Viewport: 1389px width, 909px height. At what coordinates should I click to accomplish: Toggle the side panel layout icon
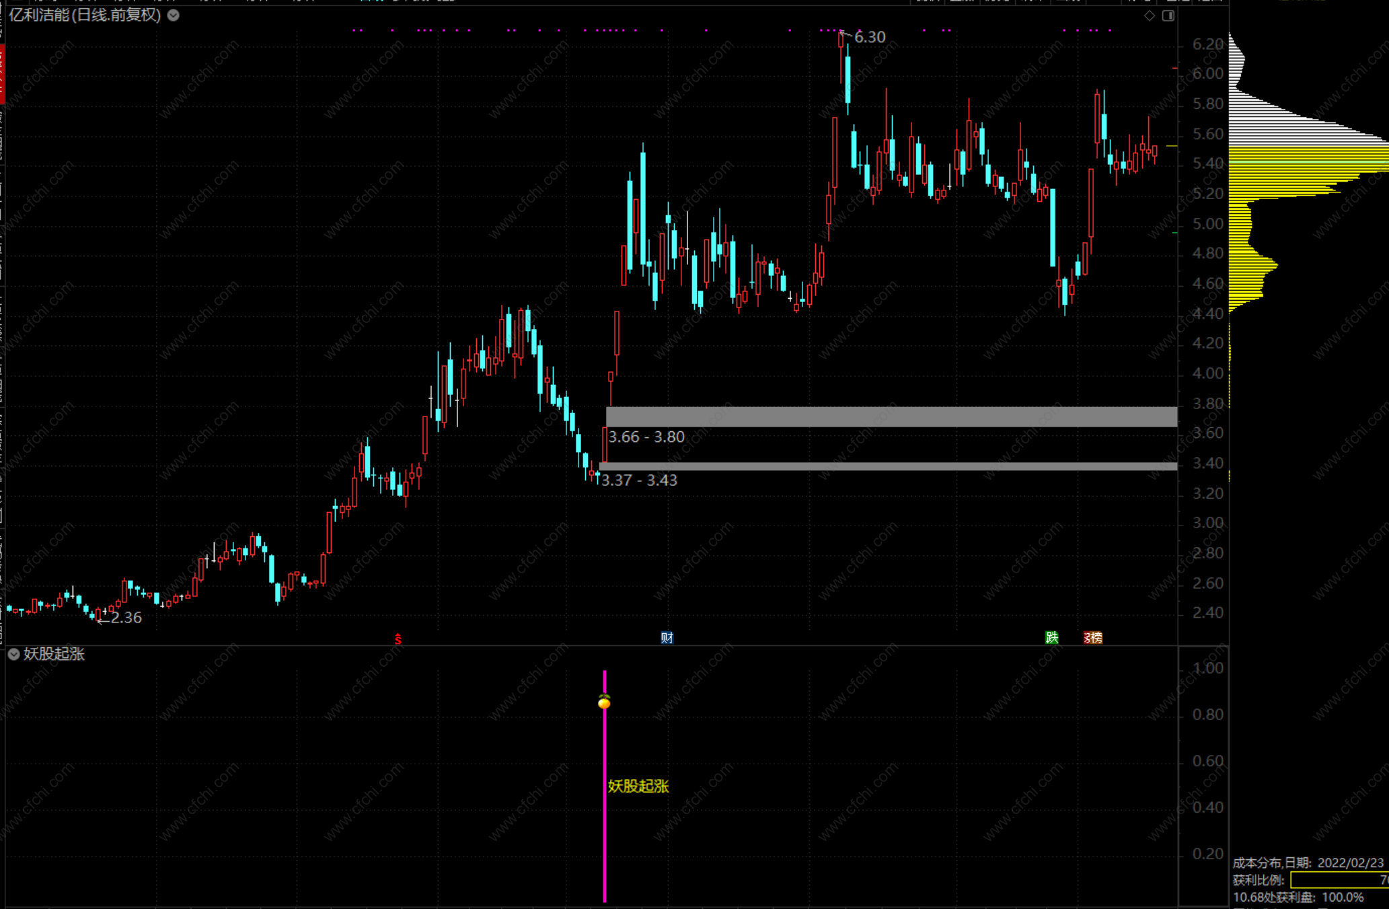1168,15
